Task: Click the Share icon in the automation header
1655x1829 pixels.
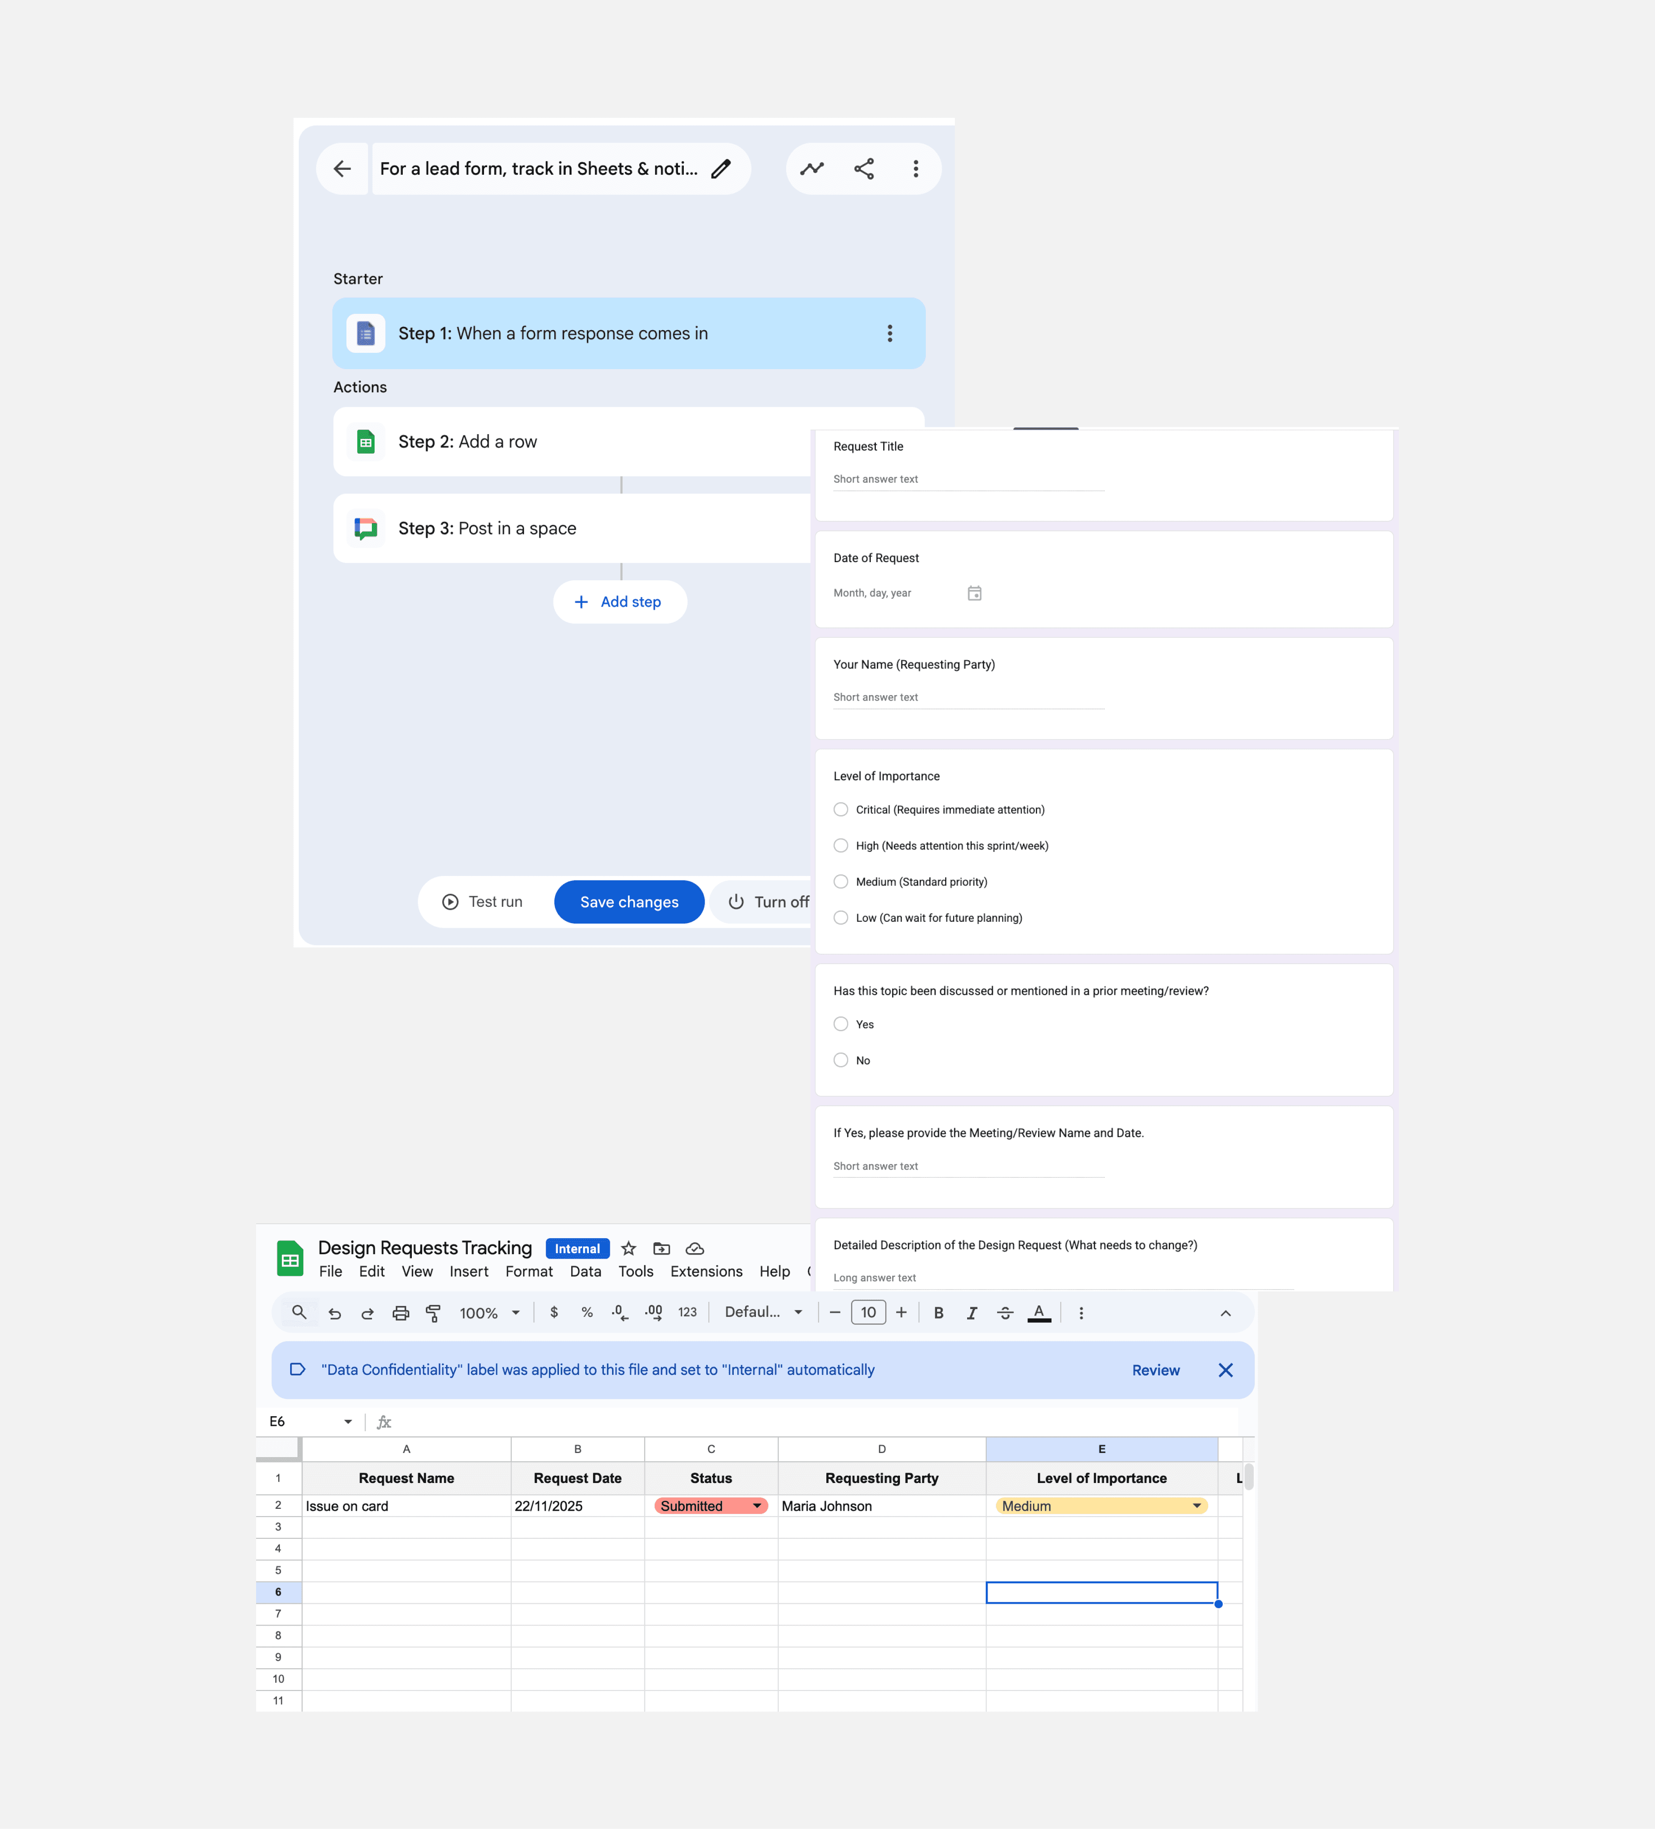Action: point(863,168)
